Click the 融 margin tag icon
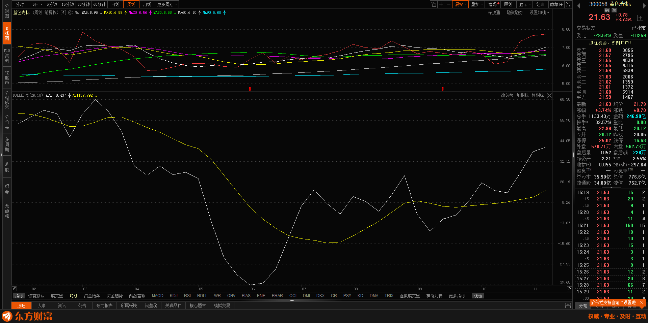Screen dimensions: 648x323 tap(607, 10)
